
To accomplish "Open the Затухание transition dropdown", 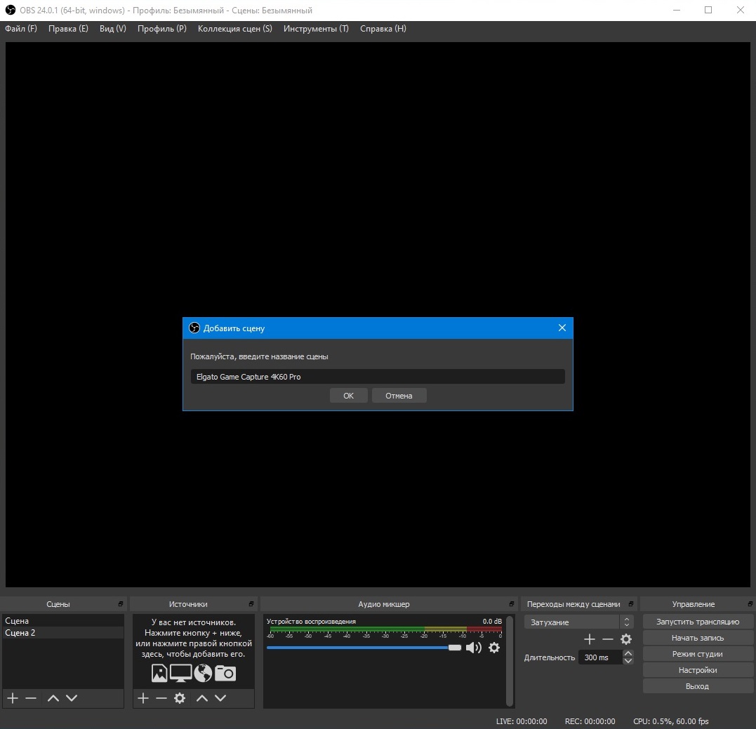I will pyautogui.click(x=578, y=622).
